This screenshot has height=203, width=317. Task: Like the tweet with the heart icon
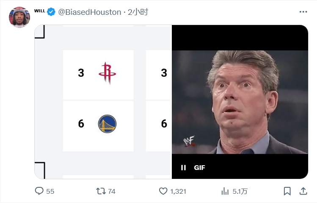click(163, 191)
